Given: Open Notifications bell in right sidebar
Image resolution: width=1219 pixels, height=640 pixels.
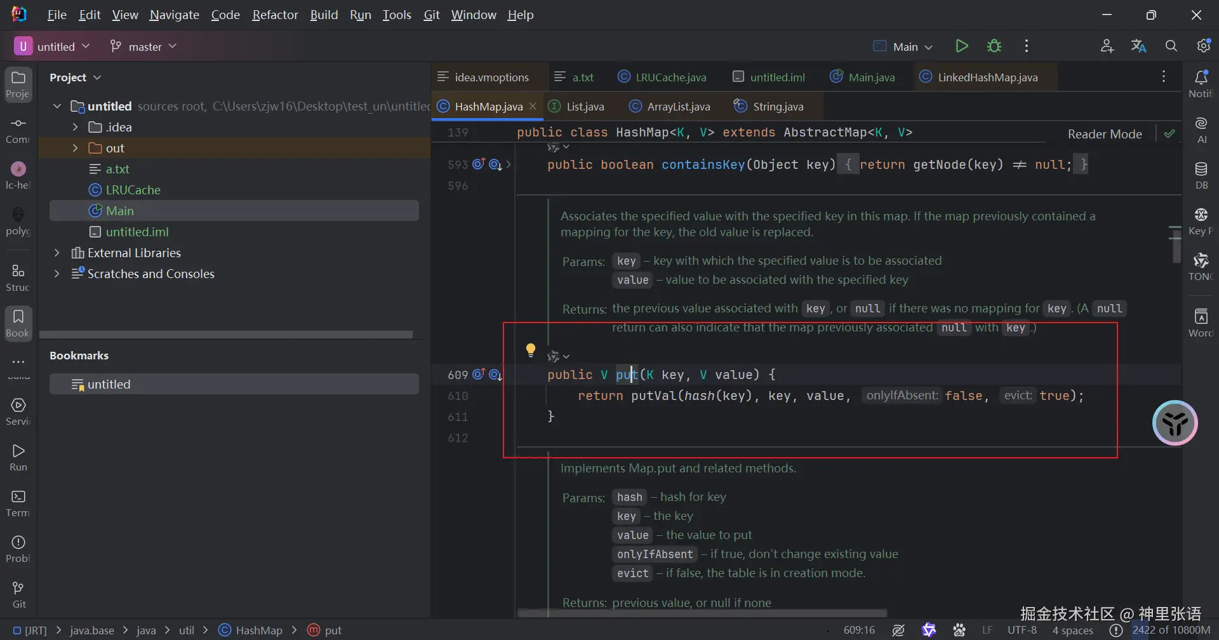Looking at the screenshot, I should point(1201,84).
